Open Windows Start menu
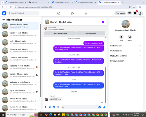The height and width of the screenshot is (117, 146). point(3,115)
